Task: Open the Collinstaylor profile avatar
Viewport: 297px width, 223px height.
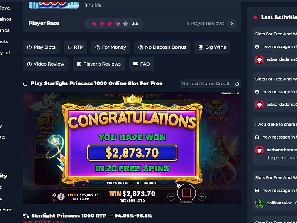Action: coord(259,203)
